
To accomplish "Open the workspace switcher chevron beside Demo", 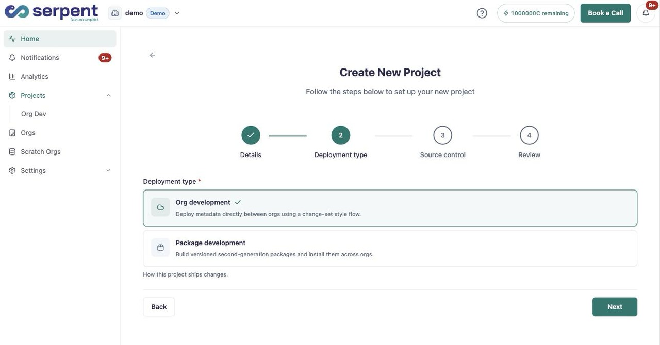I will coord(177,13).
